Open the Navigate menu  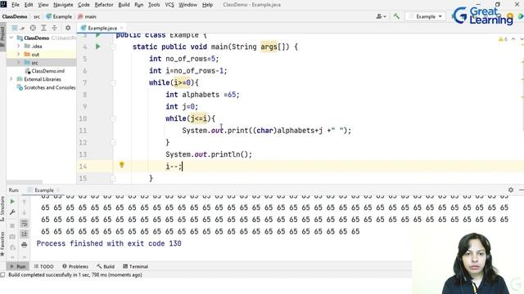[63, 5]
